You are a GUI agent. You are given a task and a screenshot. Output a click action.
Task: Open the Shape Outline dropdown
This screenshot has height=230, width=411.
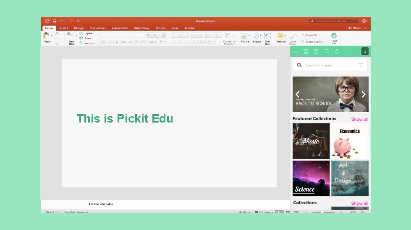click(x=313, y=41)
